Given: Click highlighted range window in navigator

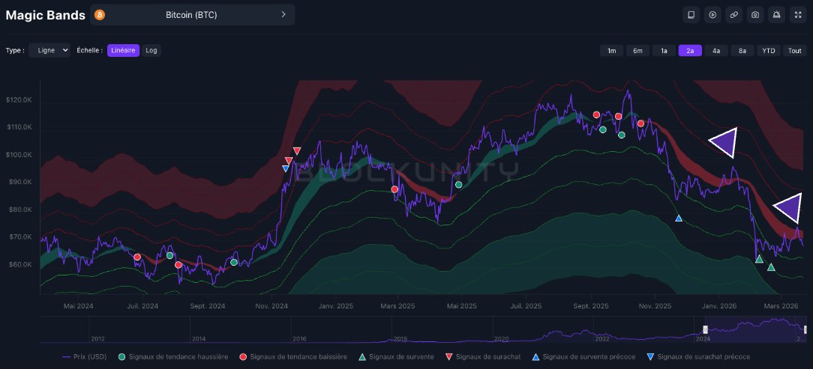Looking at the screenshot, I should pyautogui.click(x=755, y=329).
